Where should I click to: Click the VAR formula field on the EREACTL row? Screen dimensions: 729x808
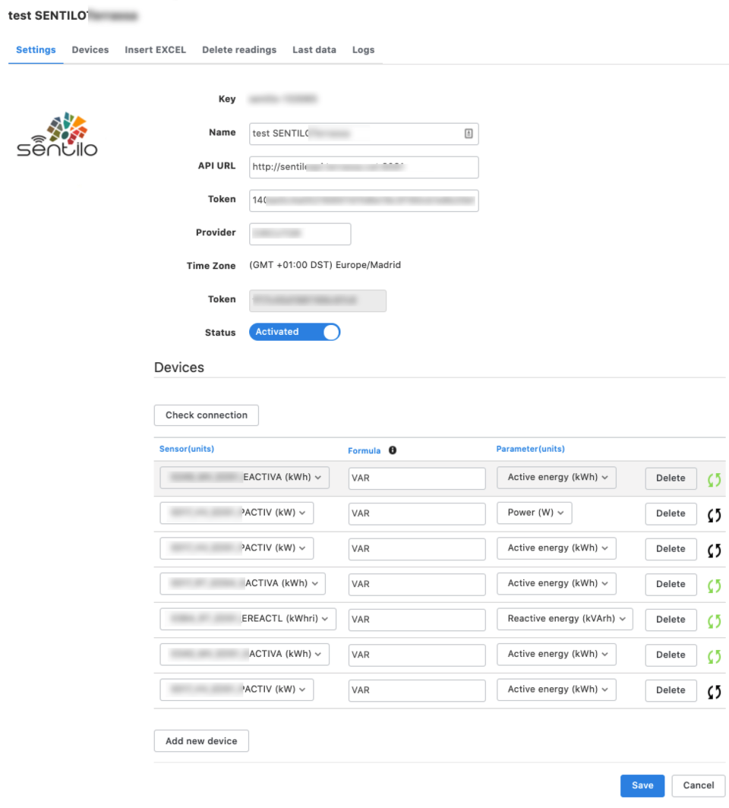(x=417, y=620)
